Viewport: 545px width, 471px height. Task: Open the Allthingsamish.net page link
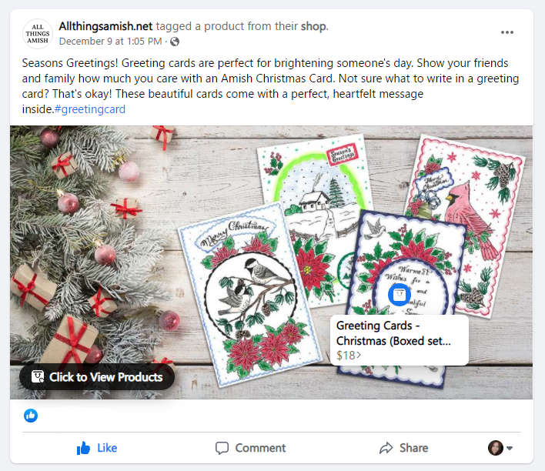[105, 26]
